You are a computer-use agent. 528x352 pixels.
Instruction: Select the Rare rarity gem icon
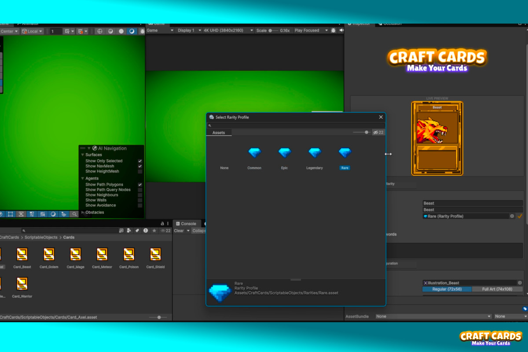345,153
